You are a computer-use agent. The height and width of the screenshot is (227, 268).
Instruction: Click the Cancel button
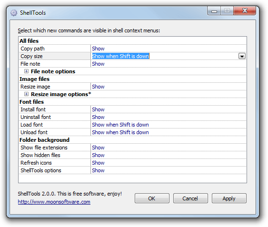click(190, 198)
